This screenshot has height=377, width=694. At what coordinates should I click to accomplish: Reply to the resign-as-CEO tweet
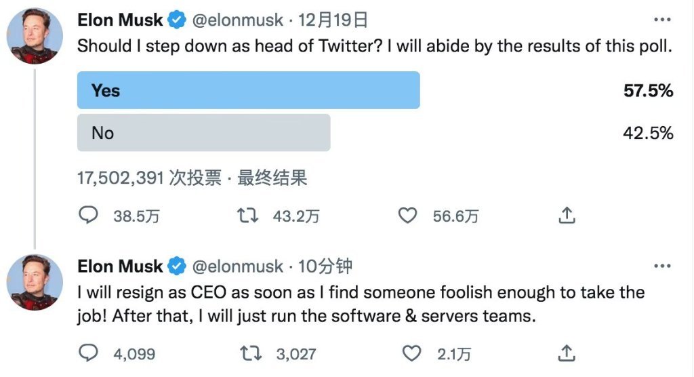click(89, 353)
